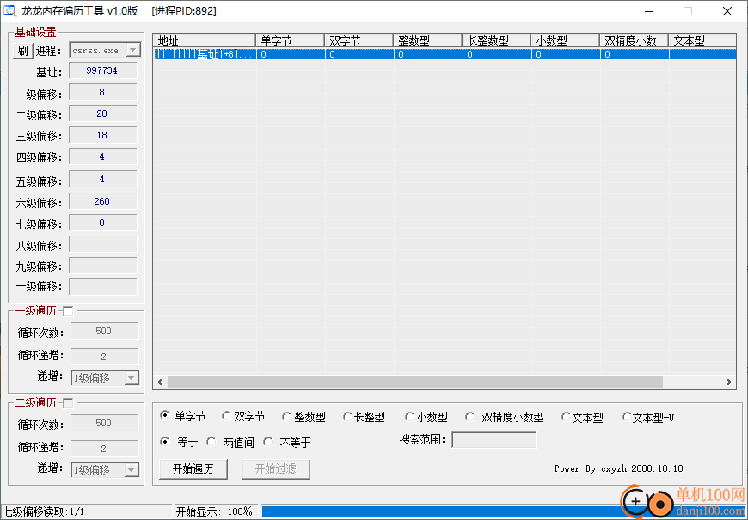Select the 长整型 radio option

347,417
